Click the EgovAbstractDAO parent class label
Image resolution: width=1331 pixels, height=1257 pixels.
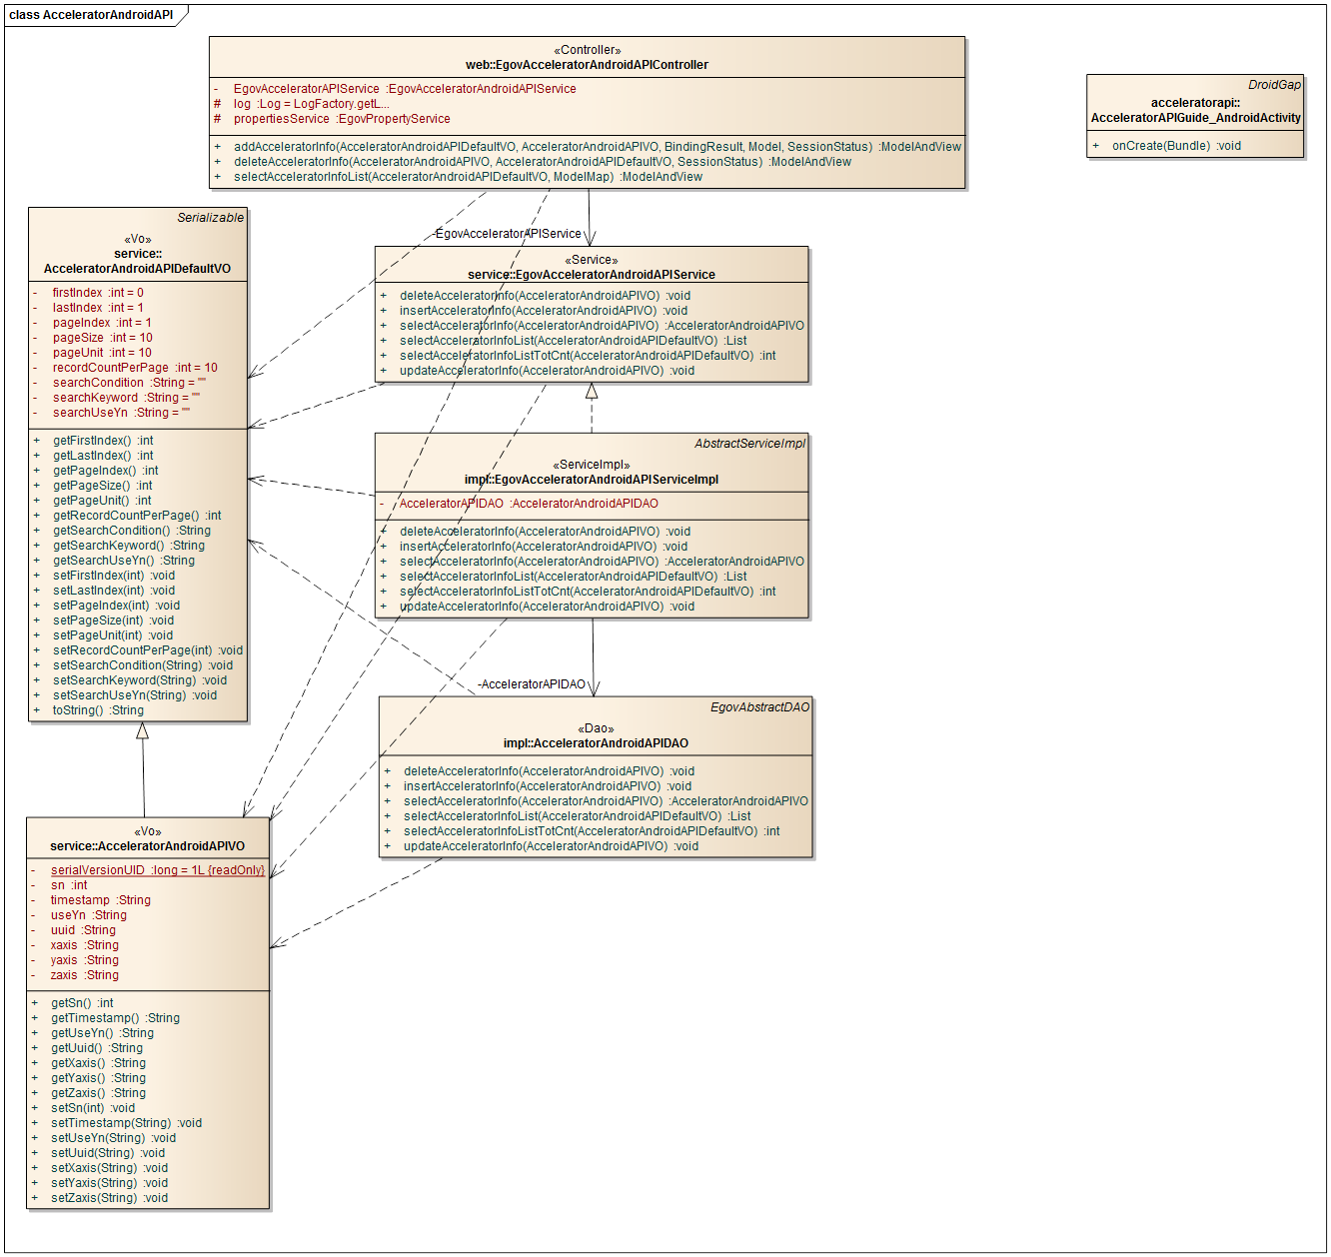pyautogui.click(x=759, y=707)
